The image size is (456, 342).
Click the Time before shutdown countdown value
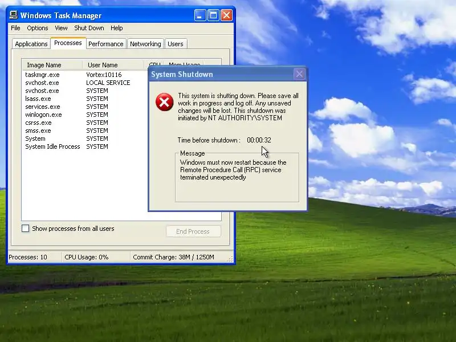coord(259,140)
